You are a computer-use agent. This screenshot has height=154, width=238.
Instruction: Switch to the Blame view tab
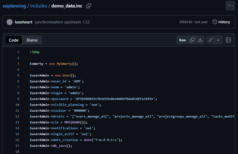tap(32, 40)
